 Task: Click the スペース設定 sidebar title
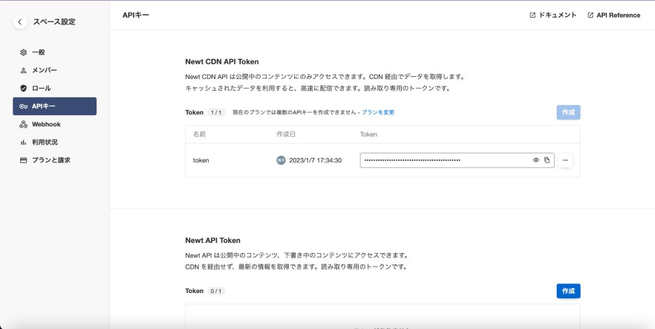click(54, 22)
